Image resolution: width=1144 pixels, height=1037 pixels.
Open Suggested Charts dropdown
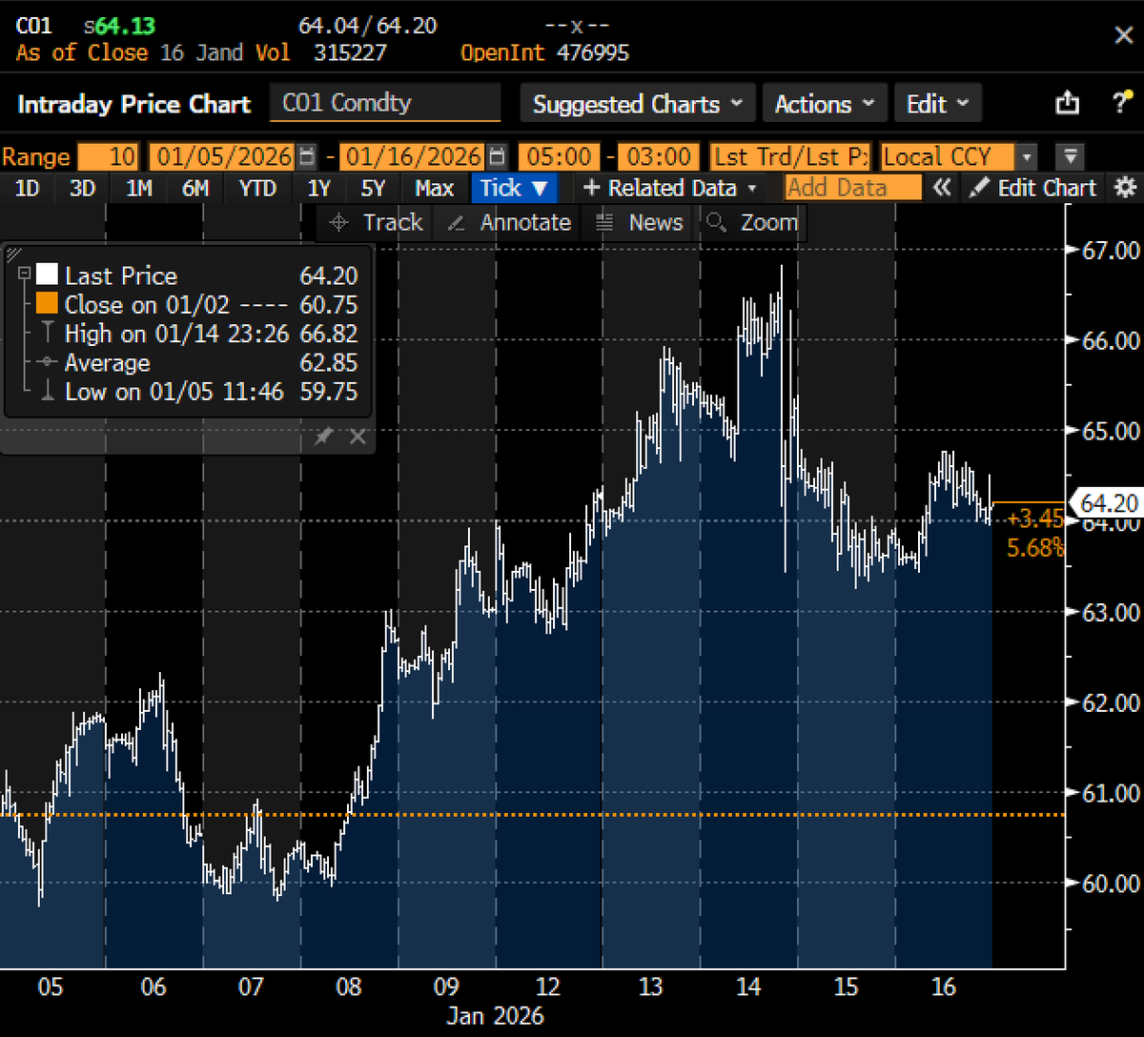tap(638, 104)
